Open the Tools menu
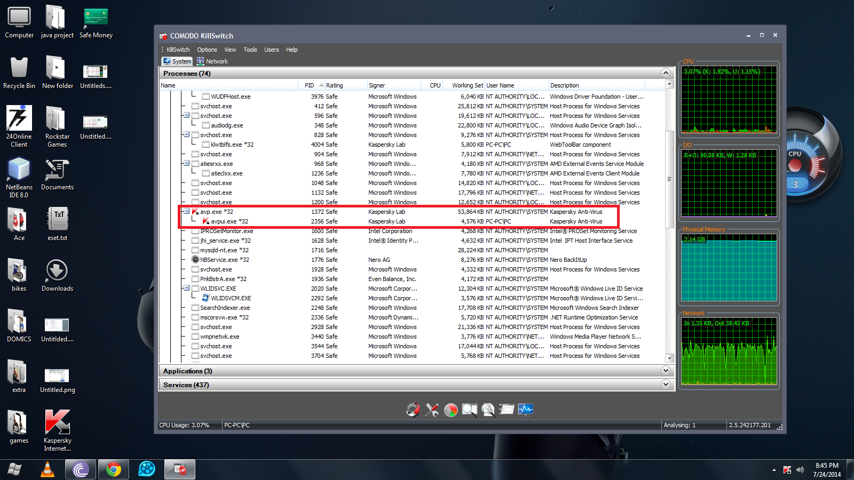854x480 pixels. pos(250,50)
